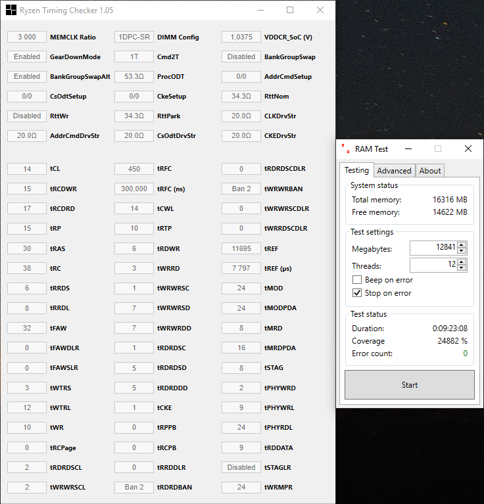Increase Threads with the up arrow
The height and width of the screenshot is (504, 484).
pos(462,262)
